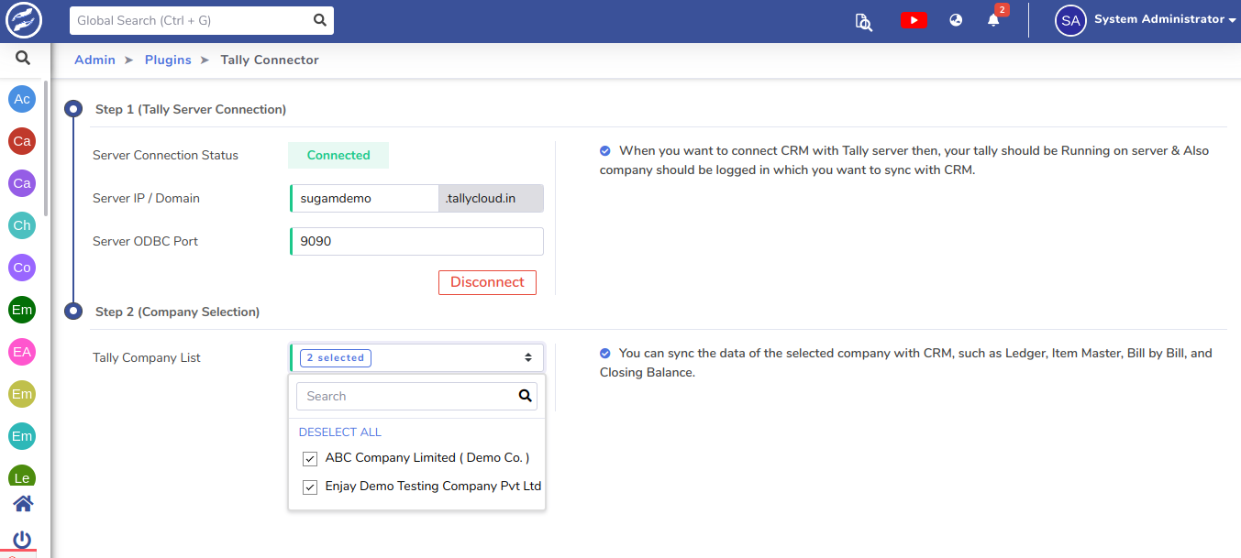1241x558 pixels.
Task: Open the Le module in sidebar
Action: 22,476
